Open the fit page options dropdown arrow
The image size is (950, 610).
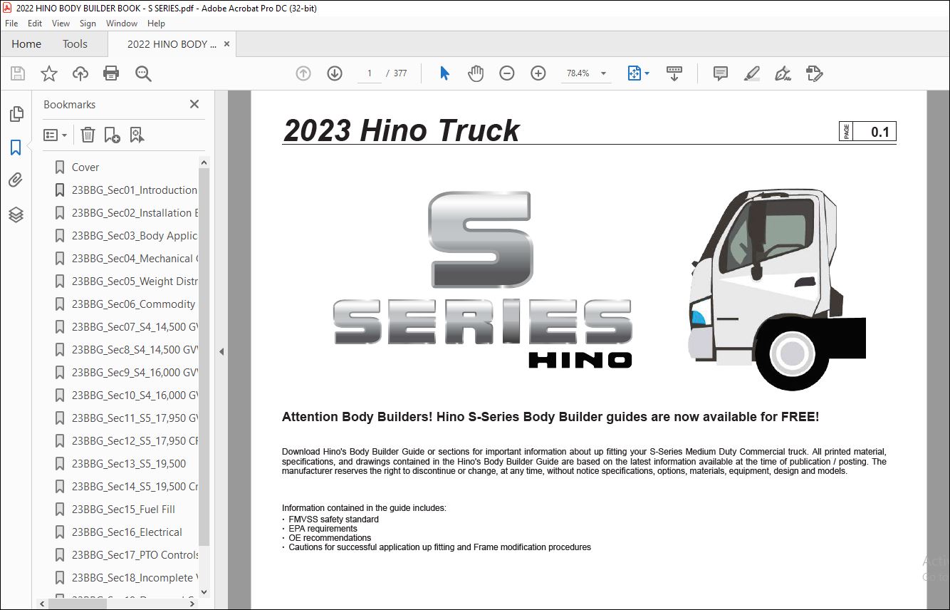647,73
